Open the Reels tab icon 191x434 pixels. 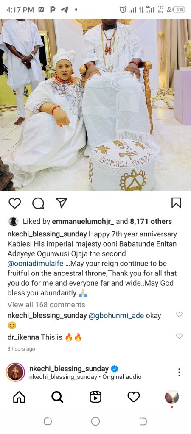point(95,398)
